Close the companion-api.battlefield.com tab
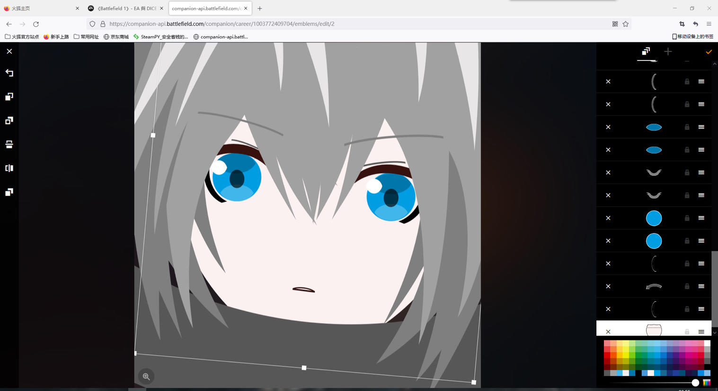 tap(246, 8)
